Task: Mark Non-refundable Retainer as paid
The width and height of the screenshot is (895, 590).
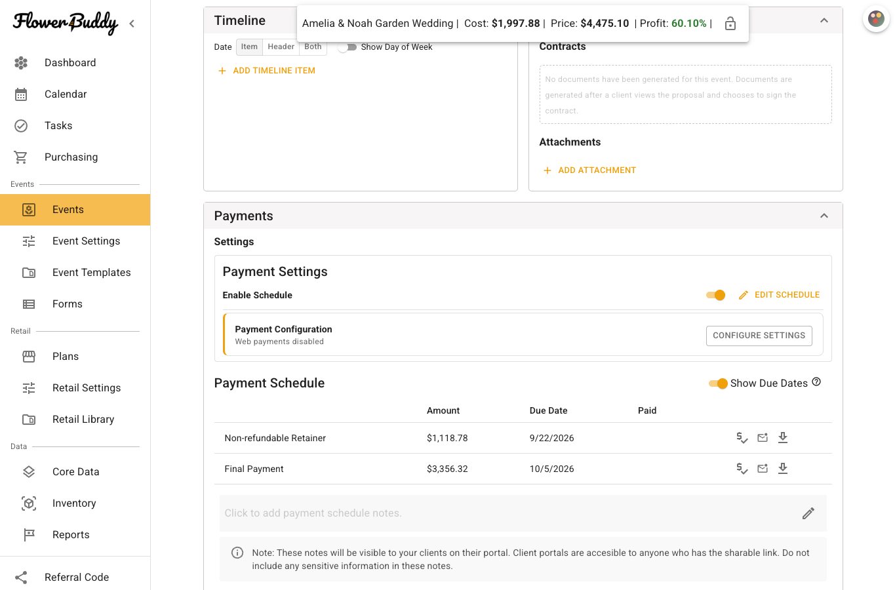Action: [x=742, y=438]
